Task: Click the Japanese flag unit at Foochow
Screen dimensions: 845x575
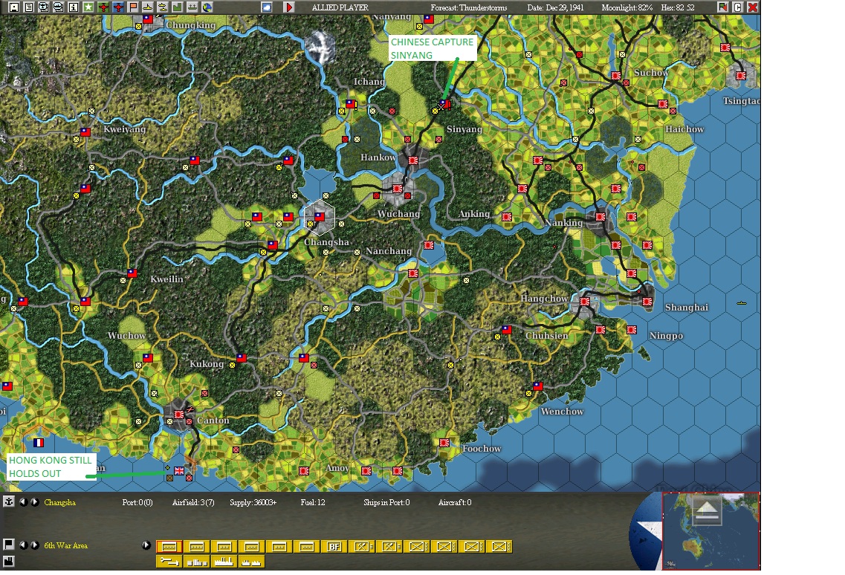Action: (x=444, y=443)
